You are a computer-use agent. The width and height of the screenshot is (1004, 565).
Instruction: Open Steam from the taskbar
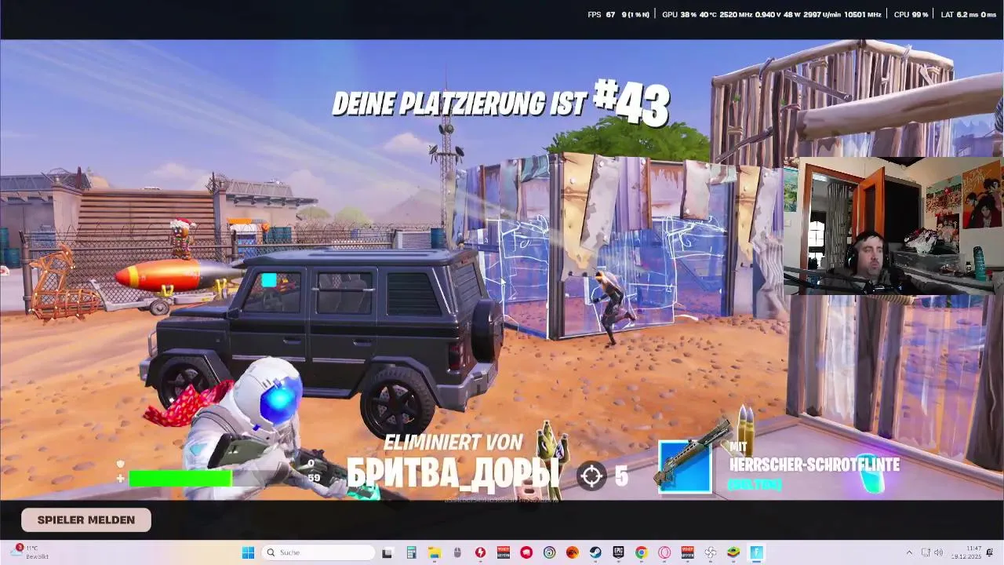click(x=595, y=552)
